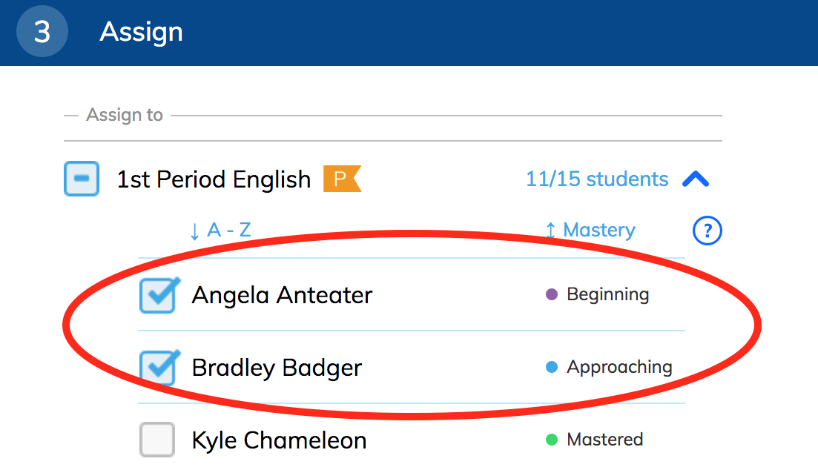
Task: Click the Assign step header
Action: pyautogui.click(x=142, y=32)
